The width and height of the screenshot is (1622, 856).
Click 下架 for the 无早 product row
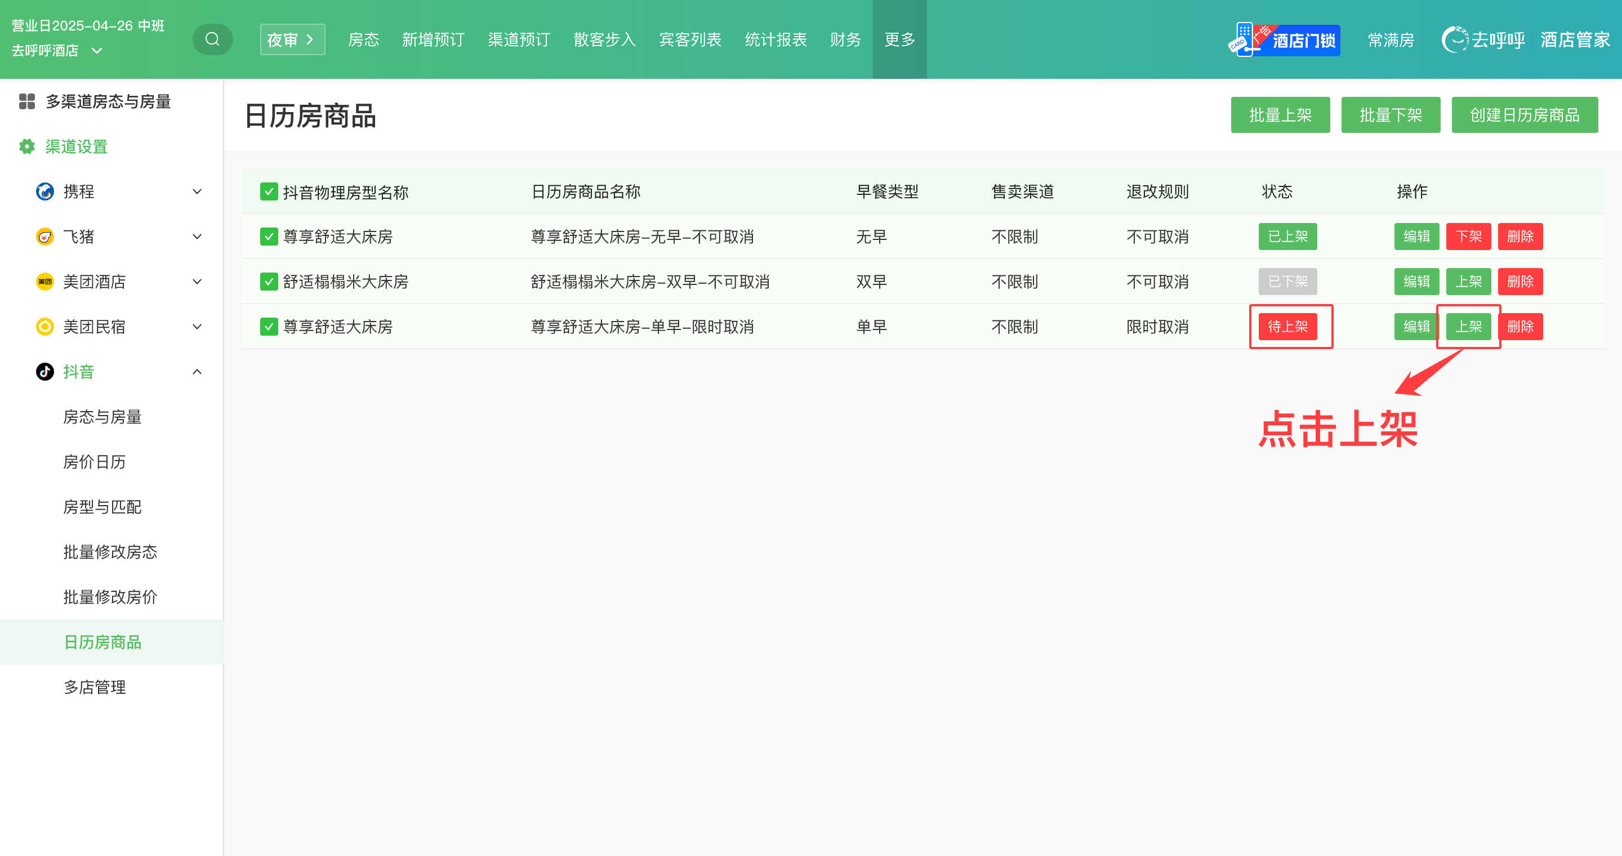1468,237
